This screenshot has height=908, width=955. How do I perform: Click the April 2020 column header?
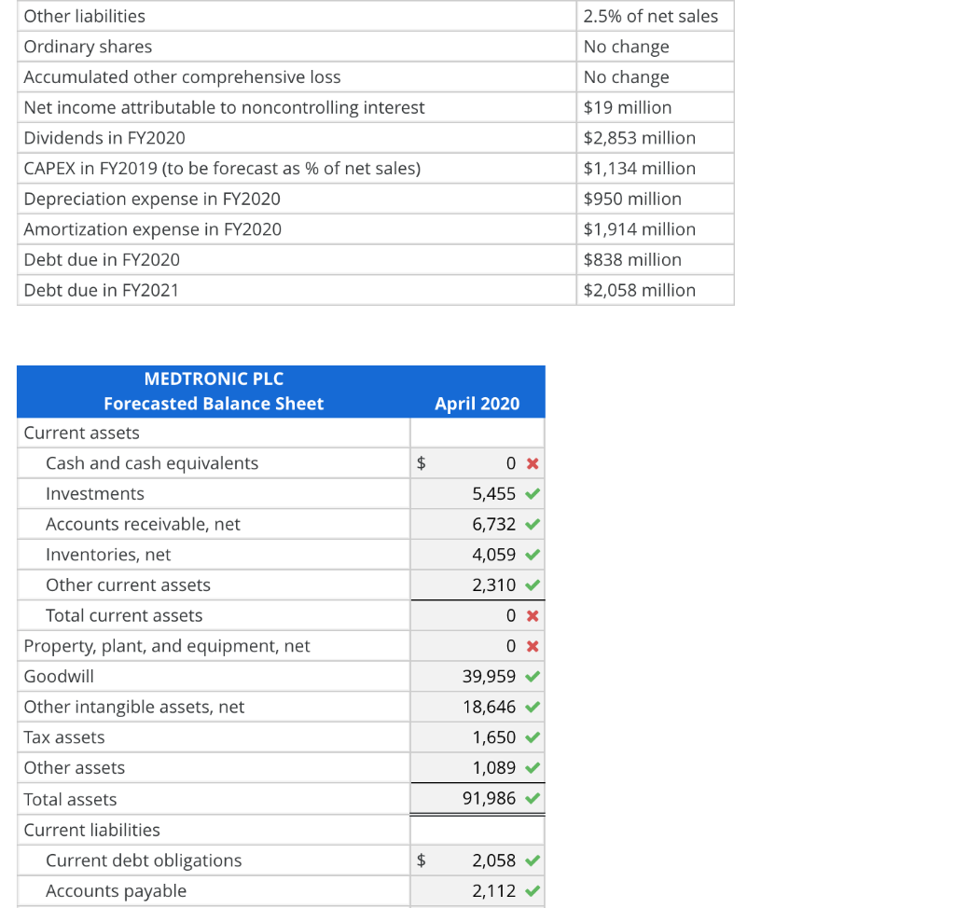pyautogui.click(x=477, y=403)
